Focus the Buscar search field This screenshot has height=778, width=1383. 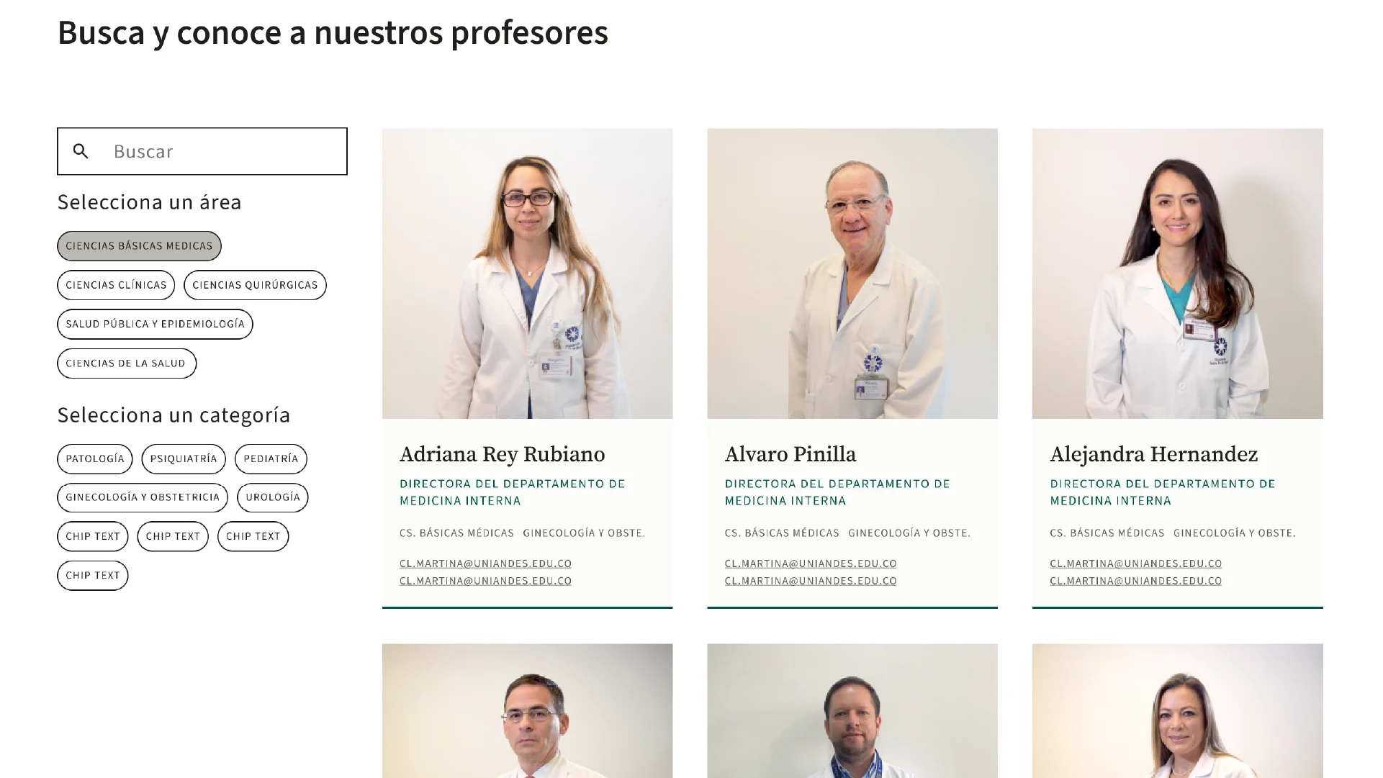[202, 151]
